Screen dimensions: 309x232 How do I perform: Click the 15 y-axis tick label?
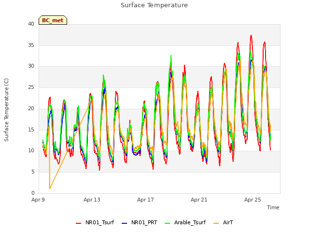point(31,130)
